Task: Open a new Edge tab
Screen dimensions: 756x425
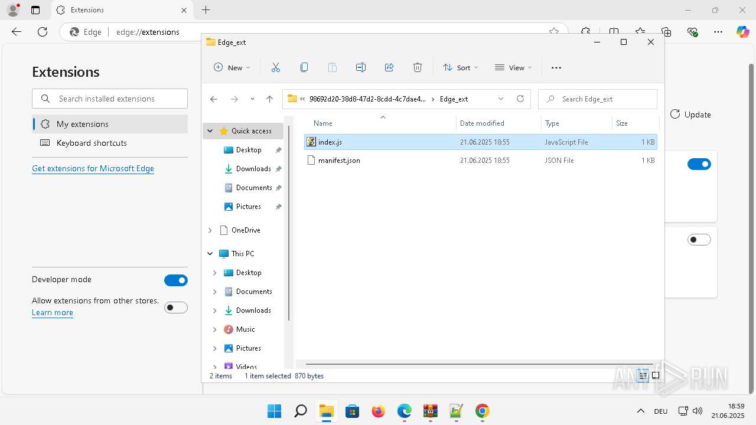Action: point(206,10)
